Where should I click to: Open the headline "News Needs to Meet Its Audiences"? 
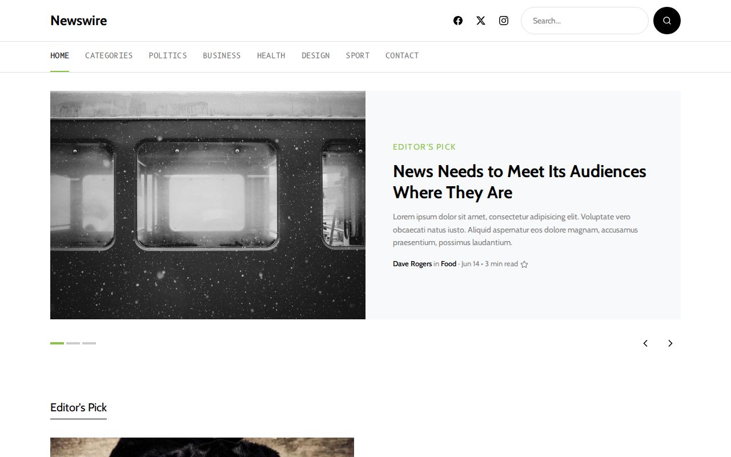click(520, 182)
